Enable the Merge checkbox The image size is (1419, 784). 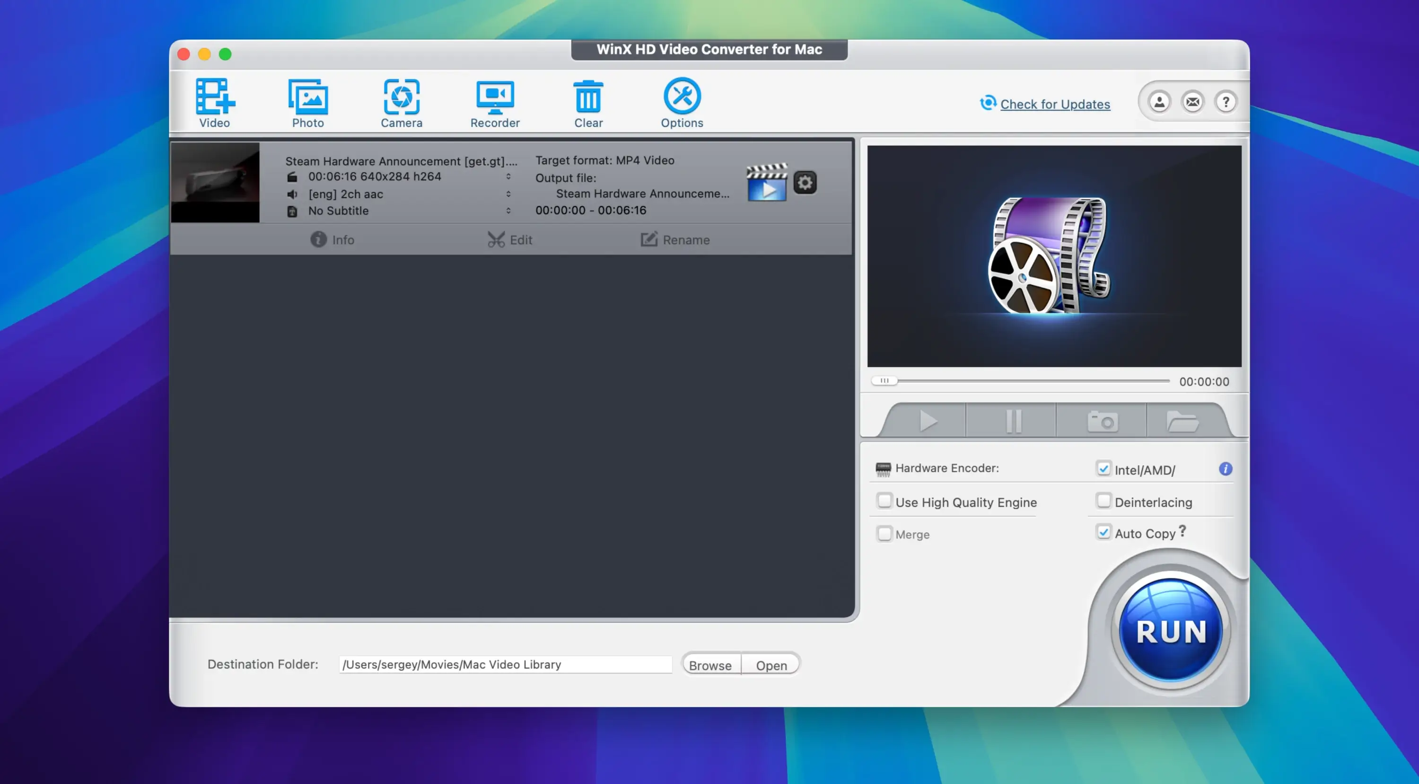coord(884,533)
